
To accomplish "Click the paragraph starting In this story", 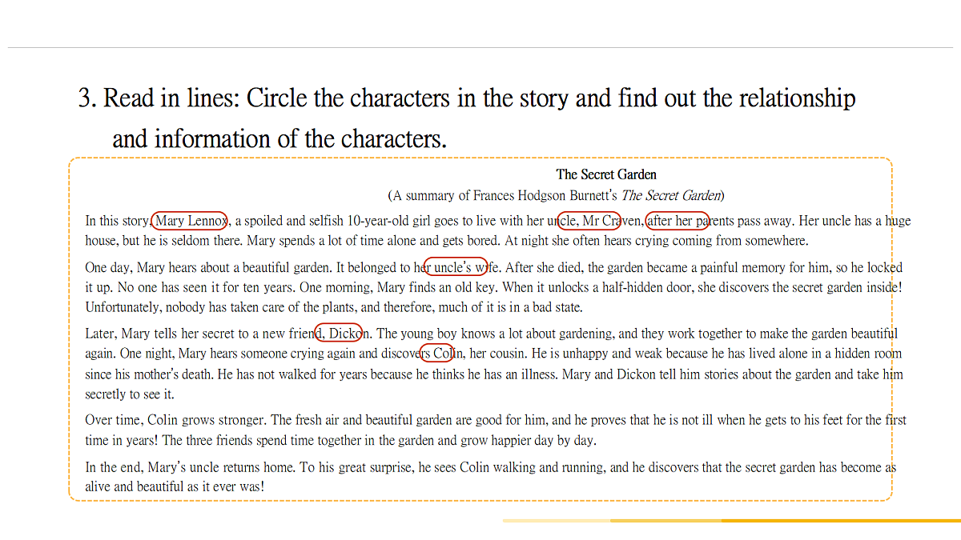I will (498, 230).
